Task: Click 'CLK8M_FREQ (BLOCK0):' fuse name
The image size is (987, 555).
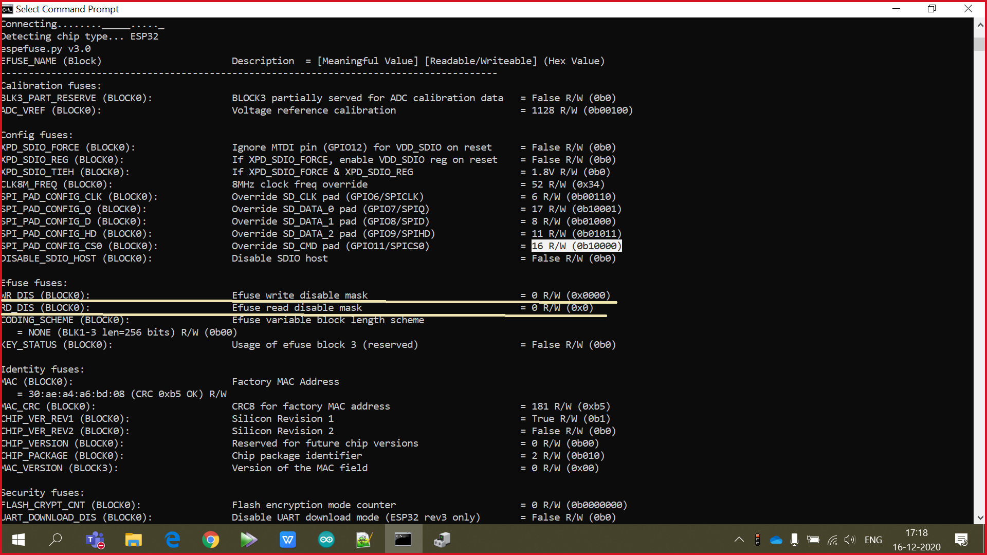Action: coord(57,184)
